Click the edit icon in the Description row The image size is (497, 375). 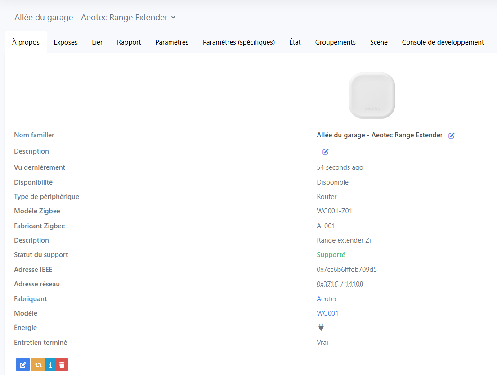point(325,152)
